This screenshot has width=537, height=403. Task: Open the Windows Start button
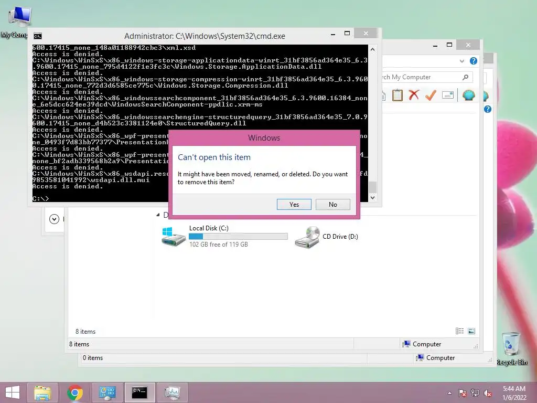coord(13,393)
